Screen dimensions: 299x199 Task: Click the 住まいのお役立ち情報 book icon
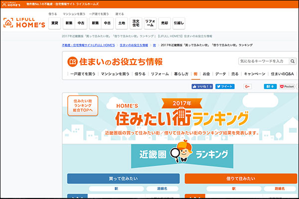tap(73, 62)
